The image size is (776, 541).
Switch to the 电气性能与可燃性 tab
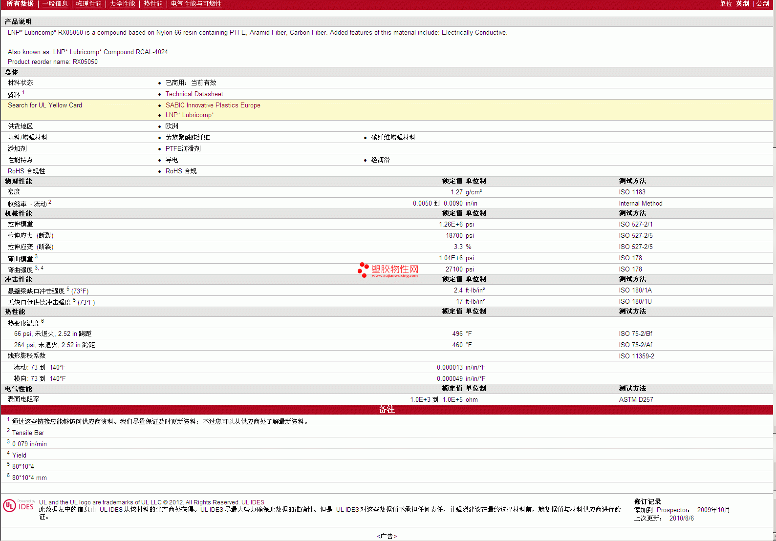point(196,3)
